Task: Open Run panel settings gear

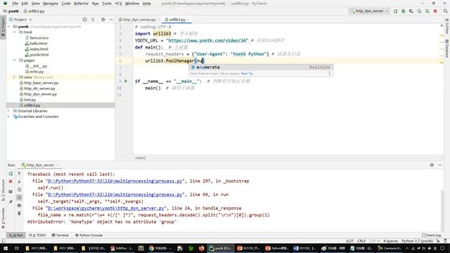Action: (432, 165)
